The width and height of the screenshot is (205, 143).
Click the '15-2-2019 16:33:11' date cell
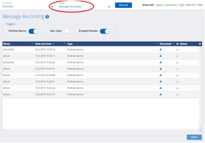pyautogui.click(x=45, y=56)
